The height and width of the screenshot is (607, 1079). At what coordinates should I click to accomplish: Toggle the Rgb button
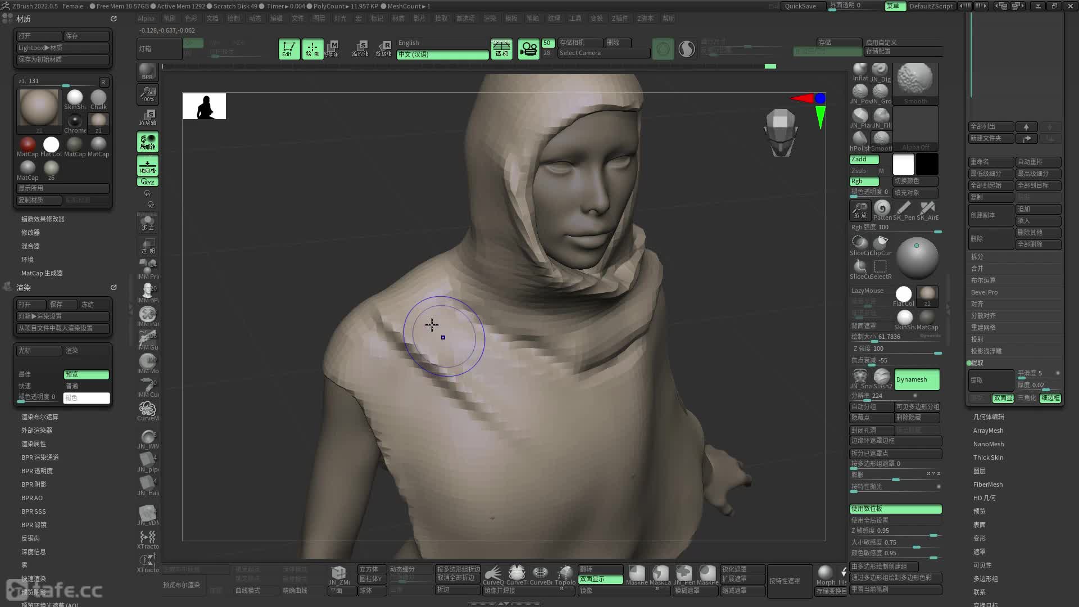(864, 182)
